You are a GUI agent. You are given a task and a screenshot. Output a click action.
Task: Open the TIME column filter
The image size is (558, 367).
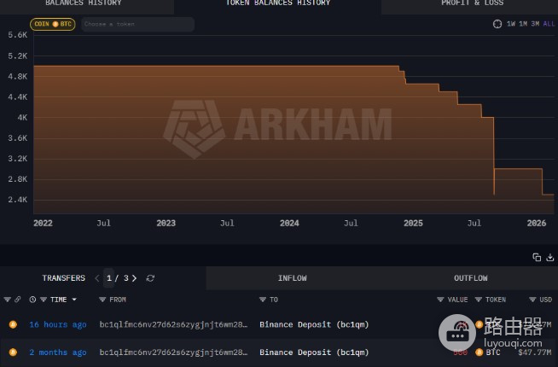(x=44, y=300)
